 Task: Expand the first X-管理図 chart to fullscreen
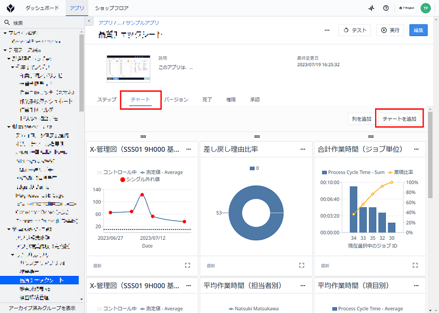[188, 266]
